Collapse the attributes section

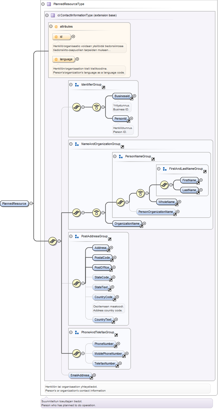point(51,26)
